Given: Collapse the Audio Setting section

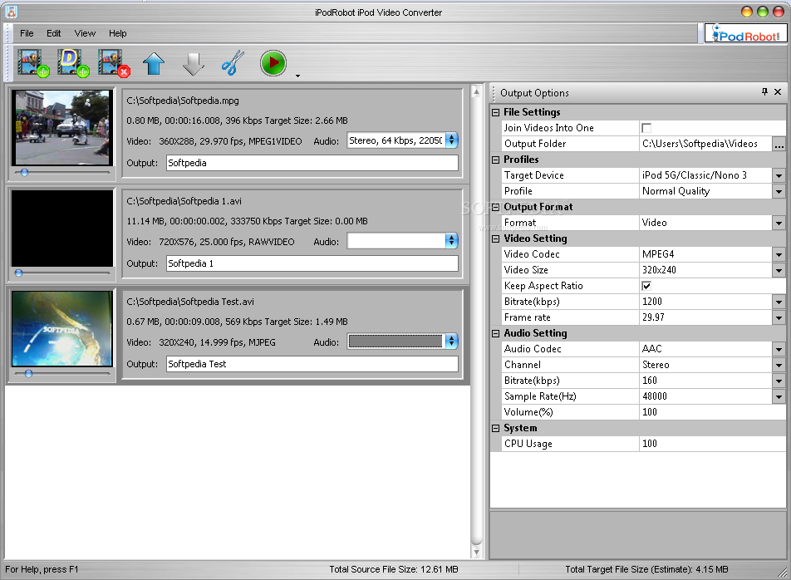Looking at the screenshot, I should 496,333.
